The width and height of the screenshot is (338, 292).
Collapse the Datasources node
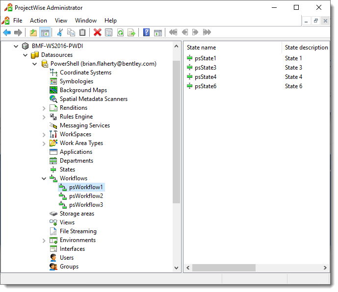pos(26,55)
